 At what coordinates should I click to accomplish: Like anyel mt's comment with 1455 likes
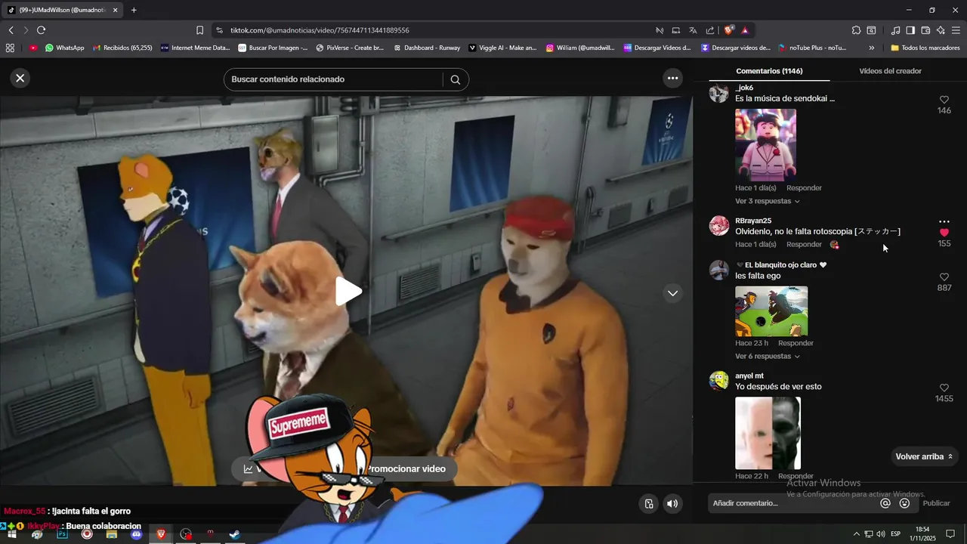[944, 388]
